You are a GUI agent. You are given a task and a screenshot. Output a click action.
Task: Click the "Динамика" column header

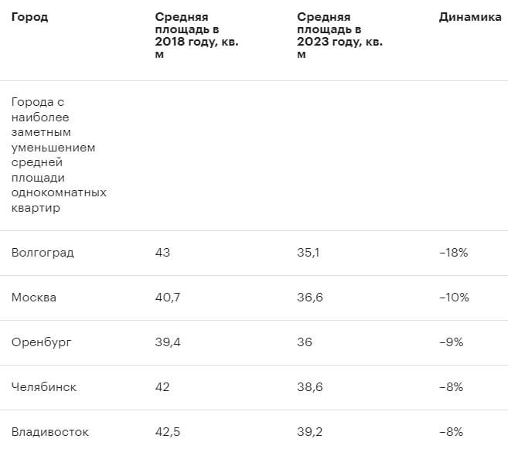click(469, 18)
